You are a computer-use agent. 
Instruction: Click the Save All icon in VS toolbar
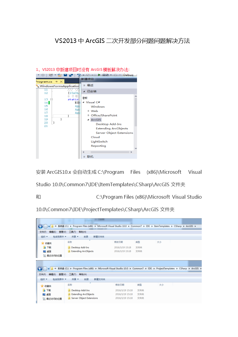71,75
